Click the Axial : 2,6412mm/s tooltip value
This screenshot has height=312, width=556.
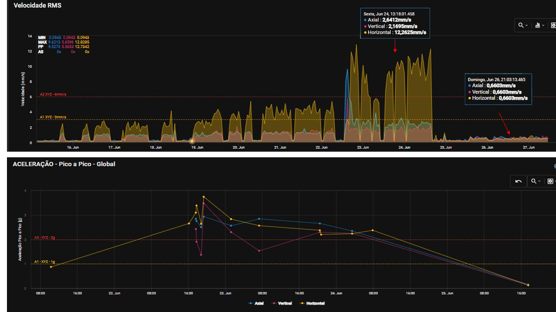tap(389, 20)
